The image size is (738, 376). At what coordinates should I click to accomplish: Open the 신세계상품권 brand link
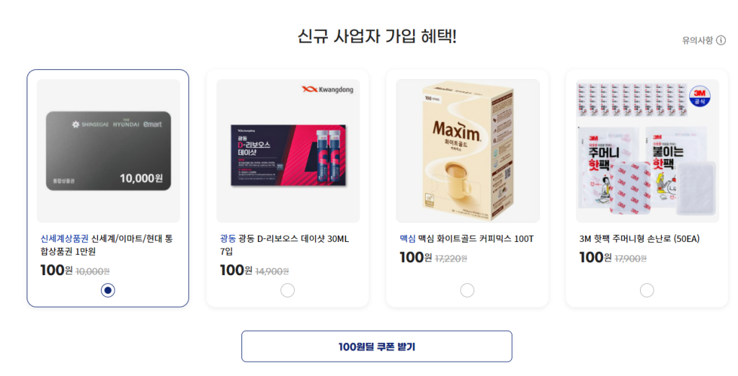click(x=64, y=238)
